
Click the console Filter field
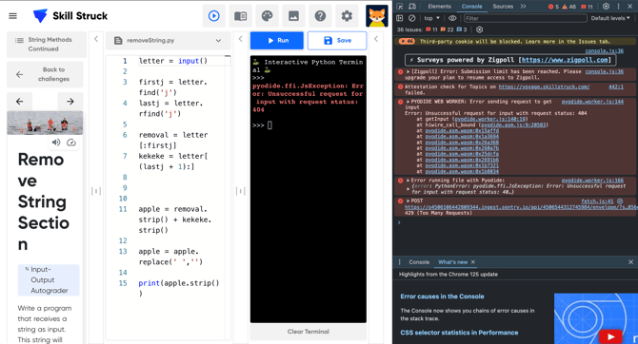(x=526, y=18)
